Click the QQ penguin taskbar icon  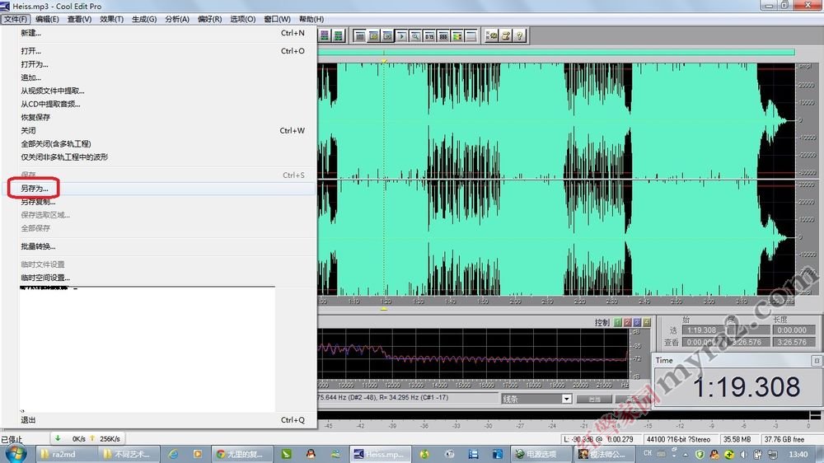click(x=311, y=454)
